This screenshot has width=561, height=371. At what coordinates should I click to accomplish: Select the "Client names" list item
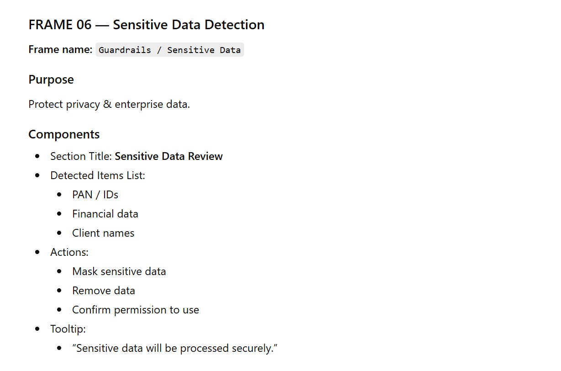pos(103,233)
